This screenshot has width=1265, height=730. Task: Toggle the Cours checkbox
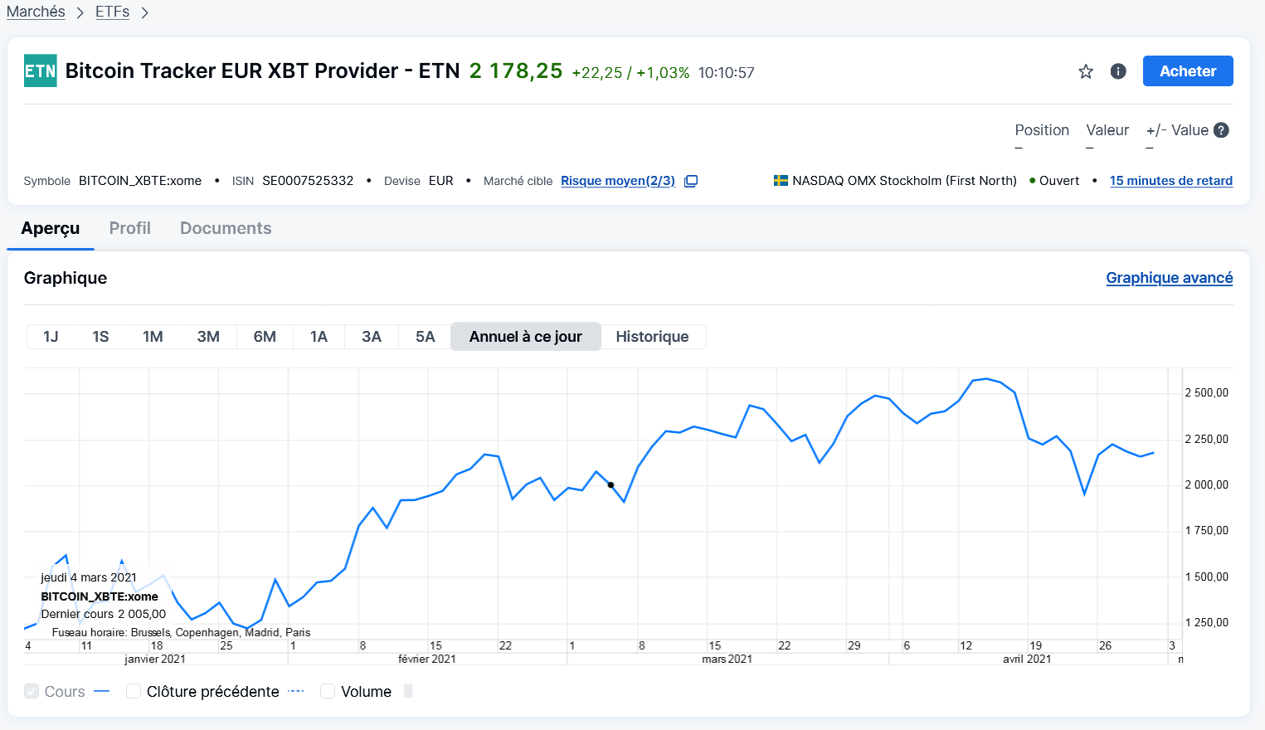[32, 691]
